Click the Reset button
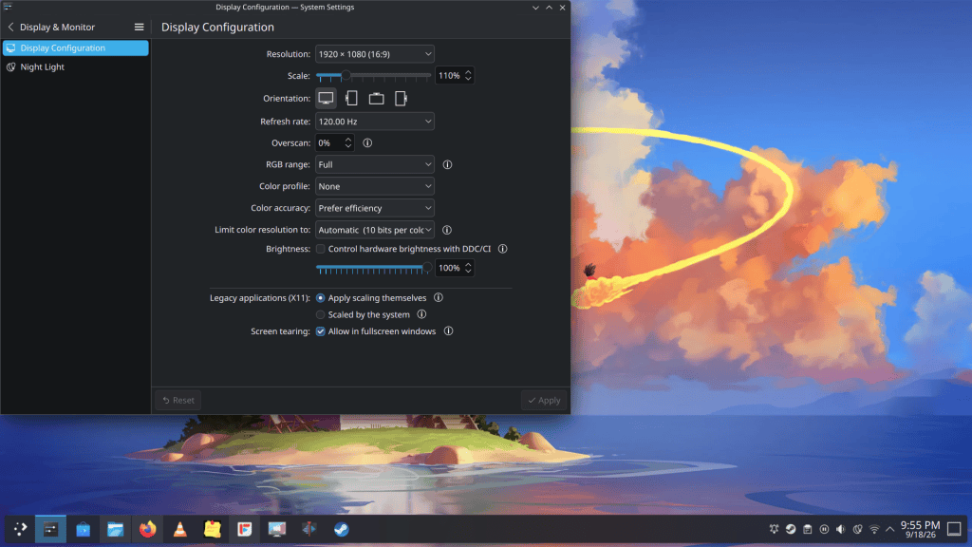The width and height of the screenshot is (972, 547). 178,400
